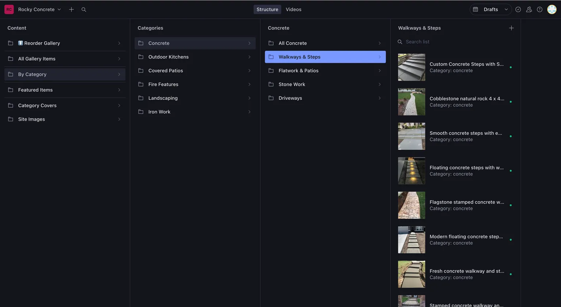
Task: Switch to the Videos tab
Action: tap(294, 9)
